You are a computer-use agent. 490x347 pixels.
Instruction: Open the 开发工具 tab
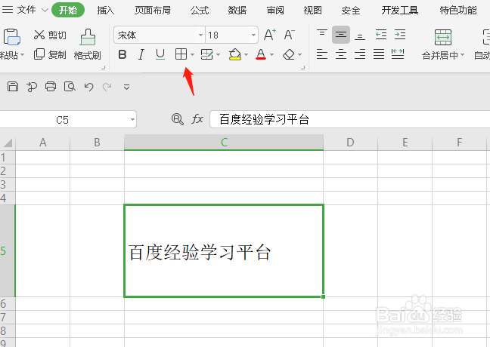pos(400,11)
